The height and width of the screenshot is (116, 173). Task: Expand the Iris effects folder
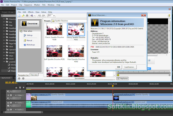click(4, 22)
